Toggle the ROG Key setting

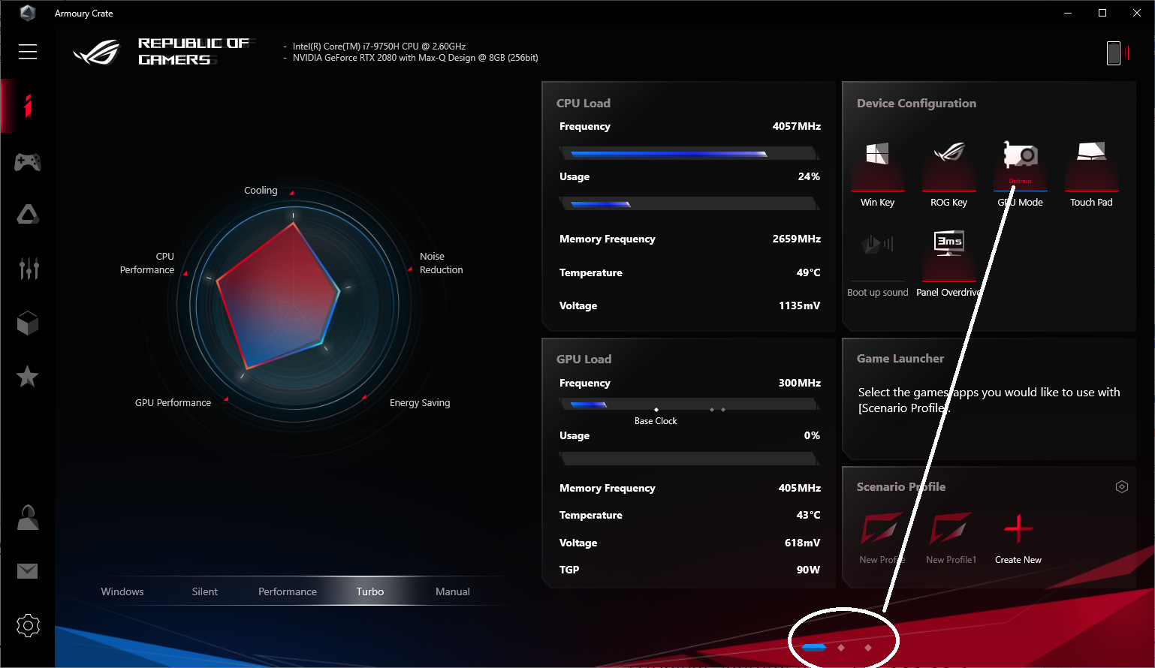coord(948,174)
